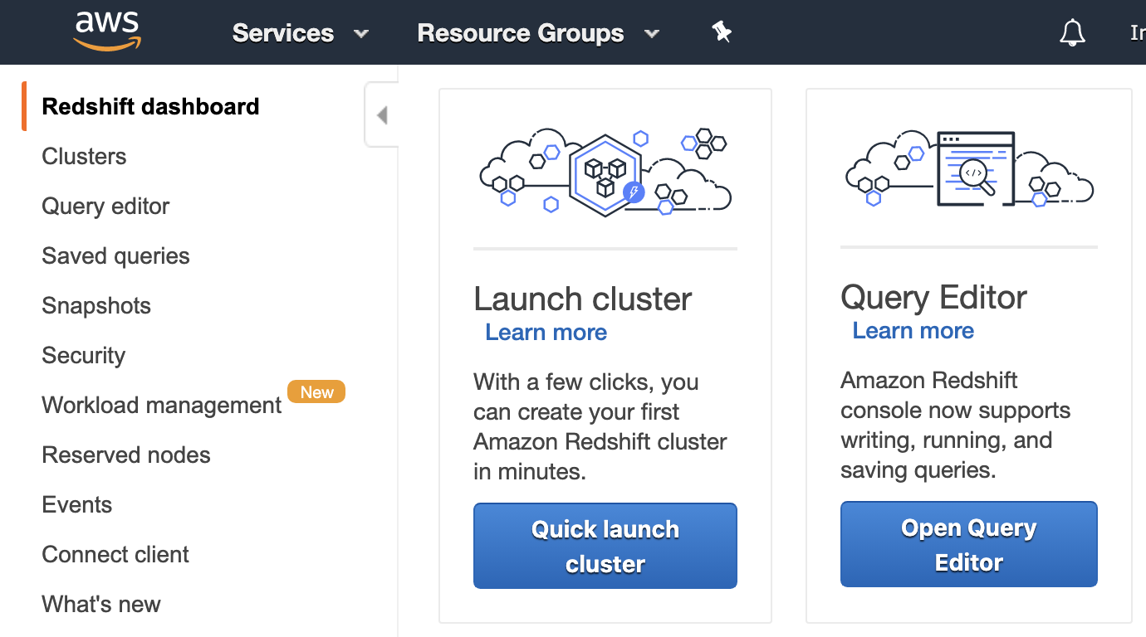
Task: Click the 'Amazon Redshift console now supports' text
Action: tap(956, 425)
